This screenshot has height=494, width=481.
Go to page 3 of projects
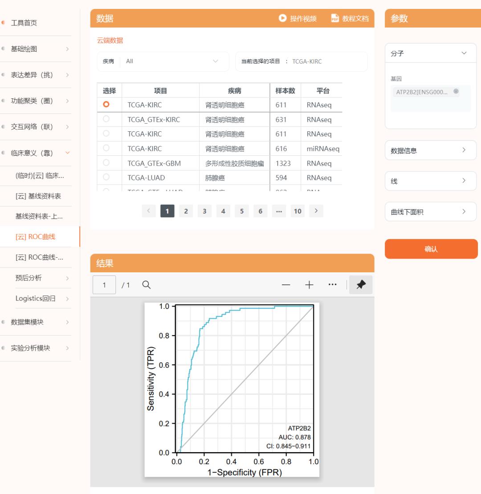pos(204,211)
